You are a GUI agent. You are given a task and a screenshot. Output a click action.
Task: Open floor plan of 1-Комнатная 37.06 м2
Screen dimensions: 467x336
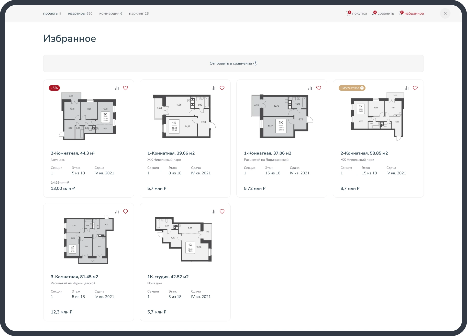click(x=282, y=116)
